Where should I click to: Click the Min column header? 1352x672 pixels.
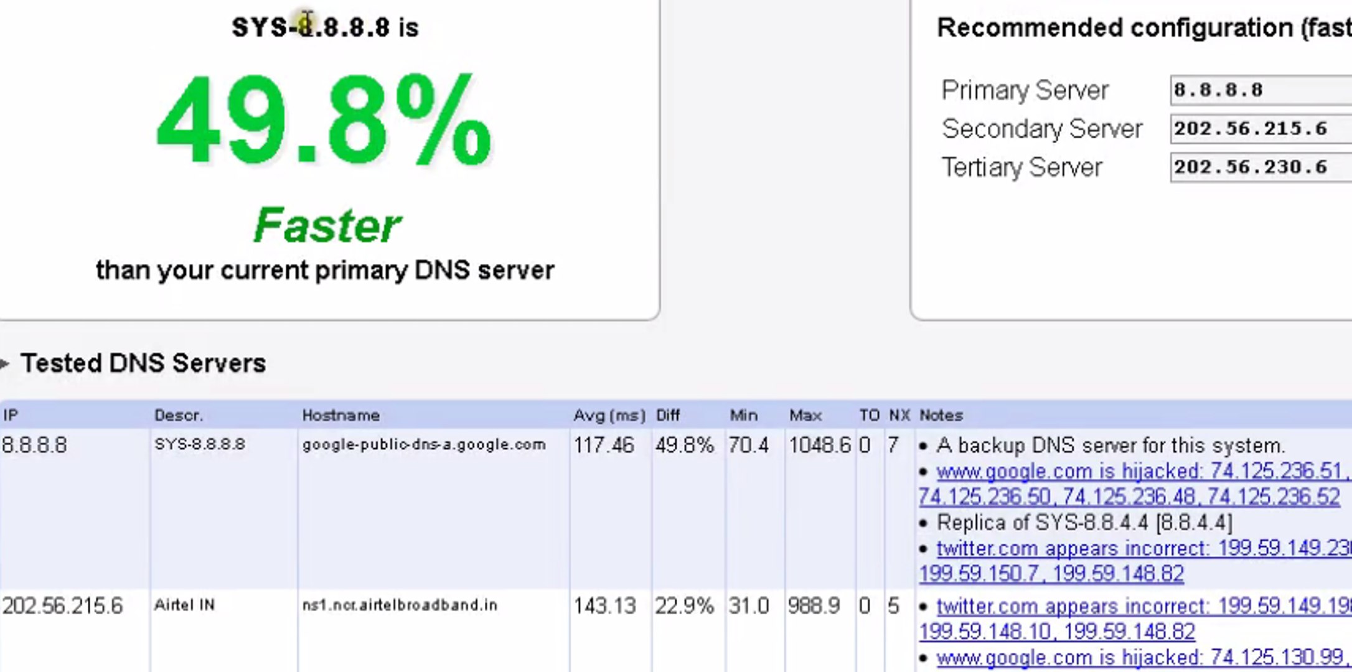[743, 415]
